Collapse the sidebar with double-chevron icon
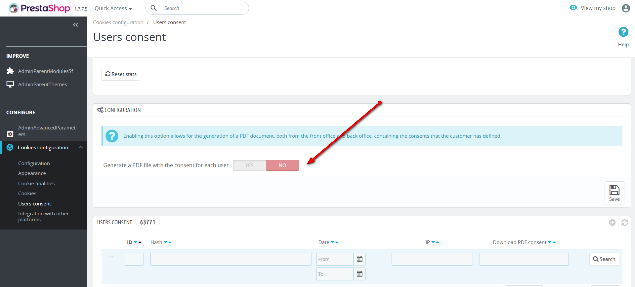This screenshot has width=635, height=287. (x=75, y=25)
